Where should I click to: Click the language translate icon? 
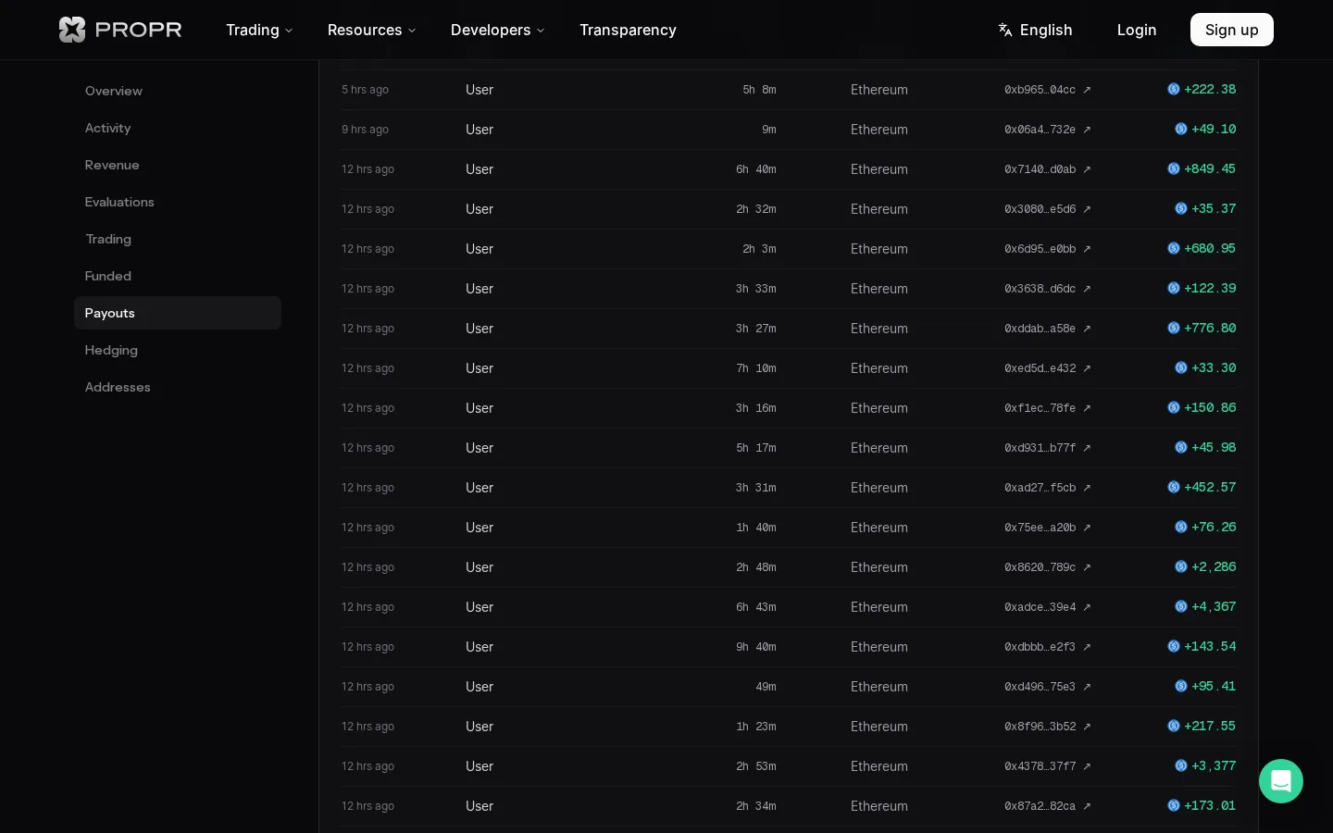pyautogui.click(x=1005, y=30)
